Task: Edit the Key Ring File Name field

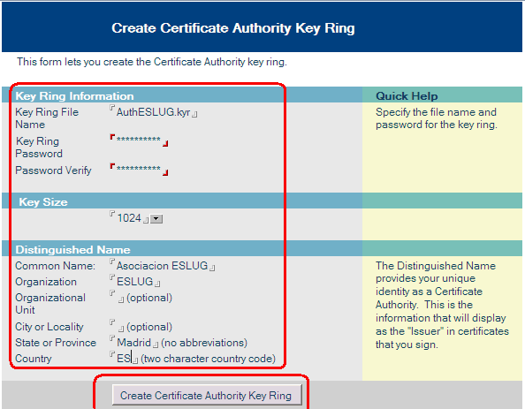Action: (154, 112)
